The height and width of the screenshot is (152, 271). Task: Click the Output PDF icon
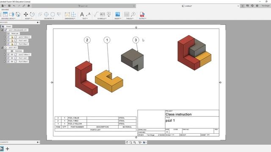(x=142, y=14)
